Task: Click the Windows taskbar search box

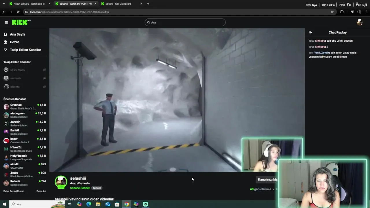Action: tap(38, 204)
